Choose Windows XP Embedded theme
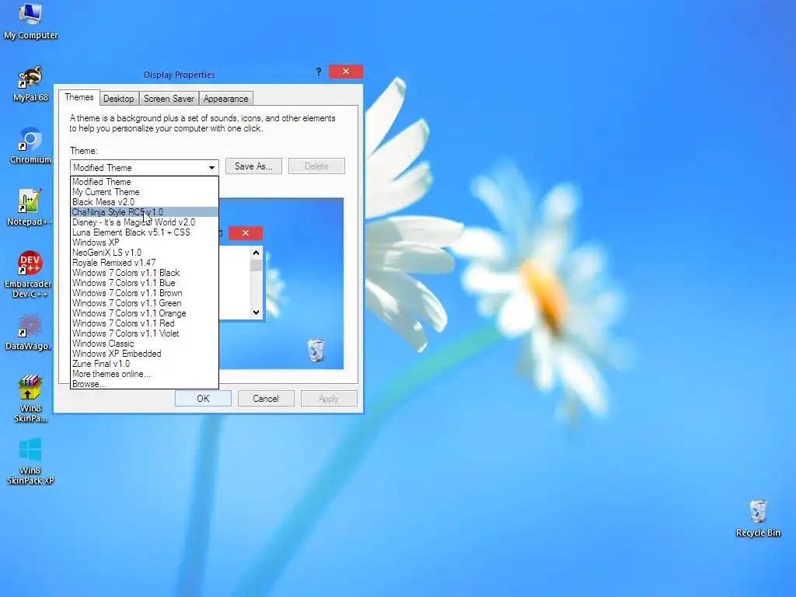The height and width of the screenshot is (597, 796). pyautogui.click(x=145, y=354)
